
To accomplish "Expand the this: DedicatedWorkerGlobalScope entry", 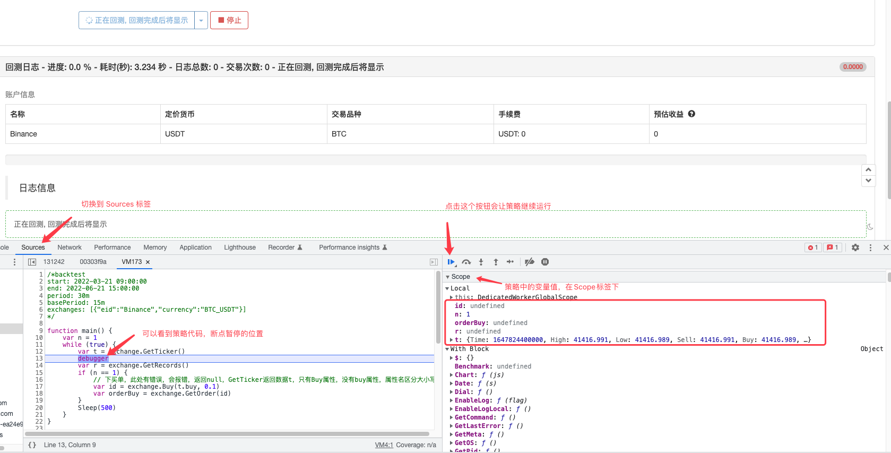I will click(x=452, y=297).
